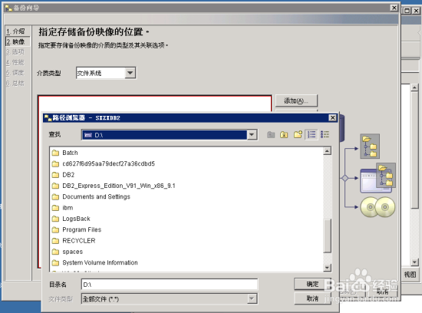Viewport: 422px width, 313px height.
Task: Click the 取消 button in path browser
Action: [312, 298]
